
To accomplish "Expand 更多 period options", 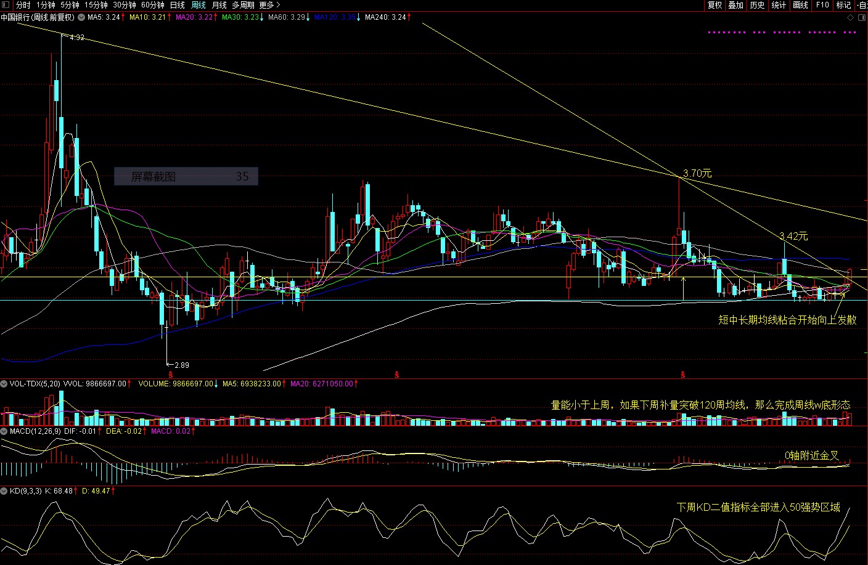I will pos(269,5).
